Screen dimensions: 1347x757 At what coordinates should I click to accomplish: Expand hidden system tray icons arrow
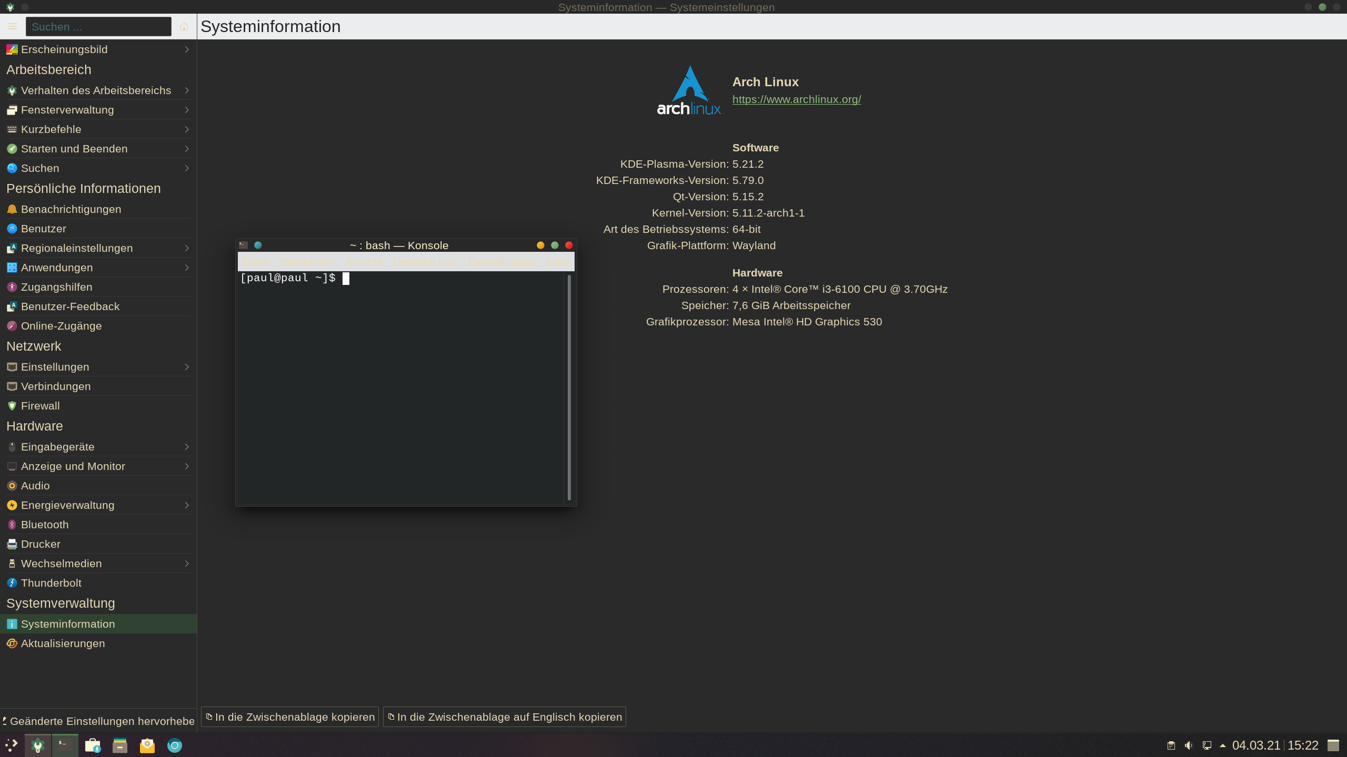(1223, 745)
